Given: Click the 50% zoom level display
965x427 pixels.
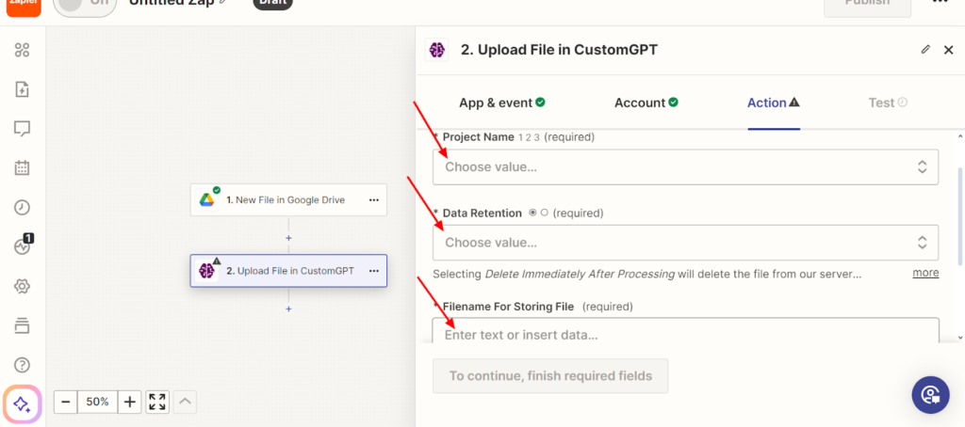Looking at the screenshot, I should 97,403.
